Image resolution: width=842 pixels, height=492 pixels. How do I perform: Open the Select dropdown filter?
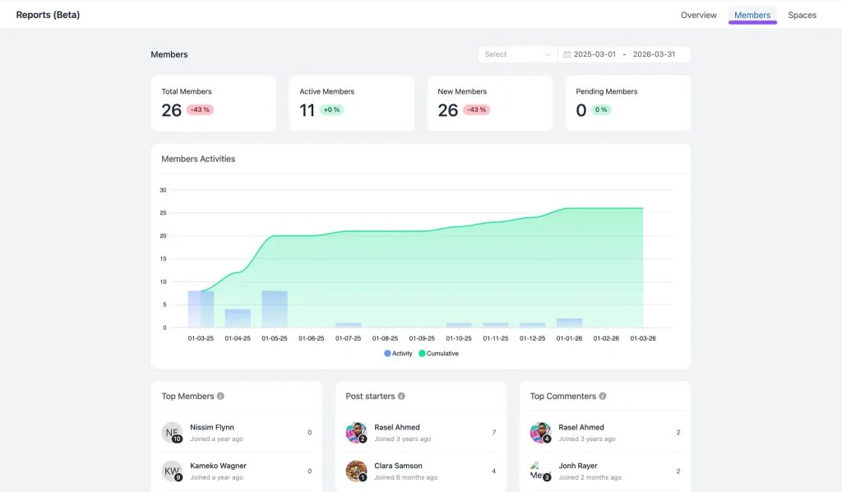[518, 54]
